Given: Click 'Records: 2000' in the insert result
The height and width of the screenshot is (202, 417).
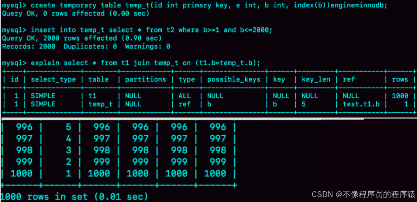Looking at the screenshot, I should point(29,47).
